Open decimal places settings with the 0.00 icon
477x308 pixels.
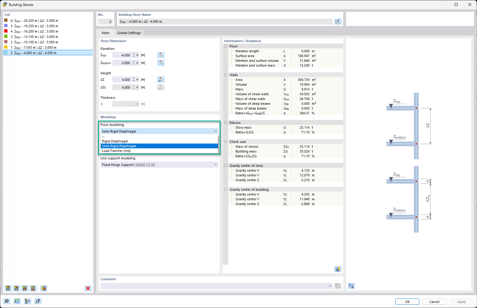point(17,301)
